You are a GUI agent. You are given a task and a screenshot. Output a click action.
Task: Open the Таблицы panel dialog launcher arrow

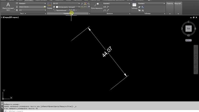click(165, 14)
